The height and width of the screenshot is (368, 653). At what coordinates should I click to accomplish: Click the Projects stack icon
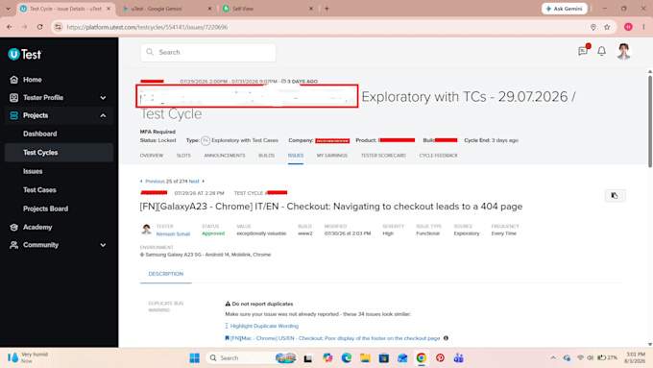click(13, 115)
